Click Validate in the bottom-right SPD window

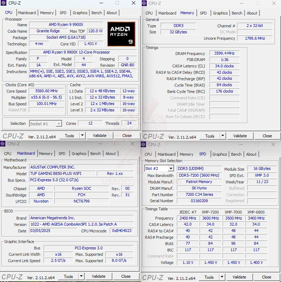pyautogui.click(x=239, y=277)
